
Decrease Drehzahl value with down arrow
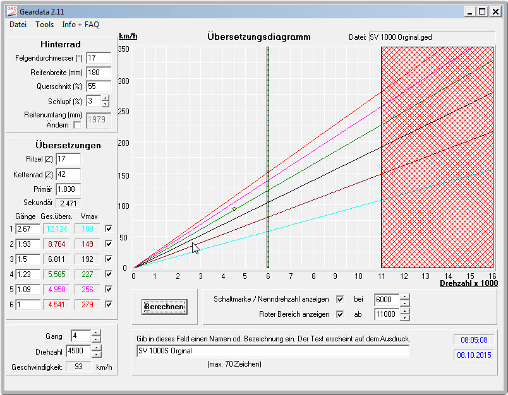pyautogui.click(x=95, y=354)
